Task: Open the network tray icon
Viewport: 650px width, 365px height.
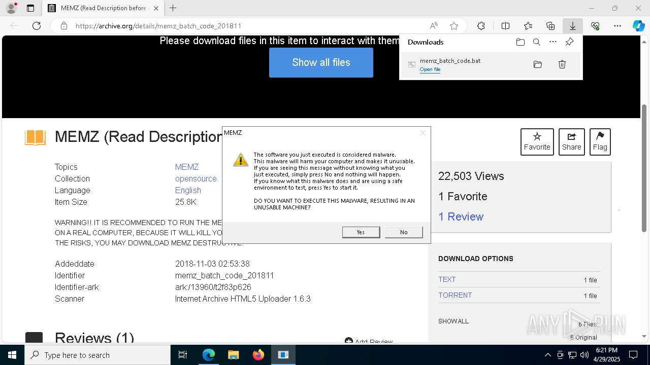Action: (x=572, y=355)
